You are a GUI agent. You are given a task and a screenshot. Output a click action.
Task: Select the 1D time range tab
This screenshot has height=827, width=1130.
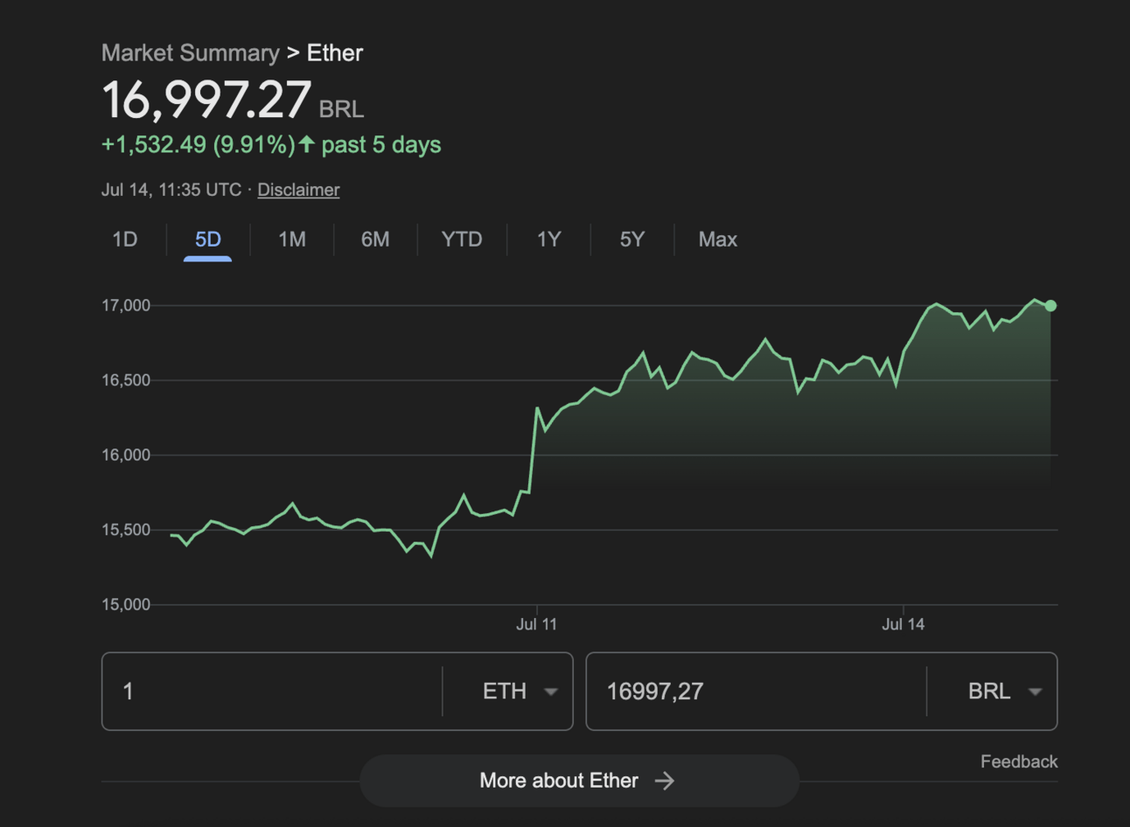pyautogui.click(x=125, y=240)
